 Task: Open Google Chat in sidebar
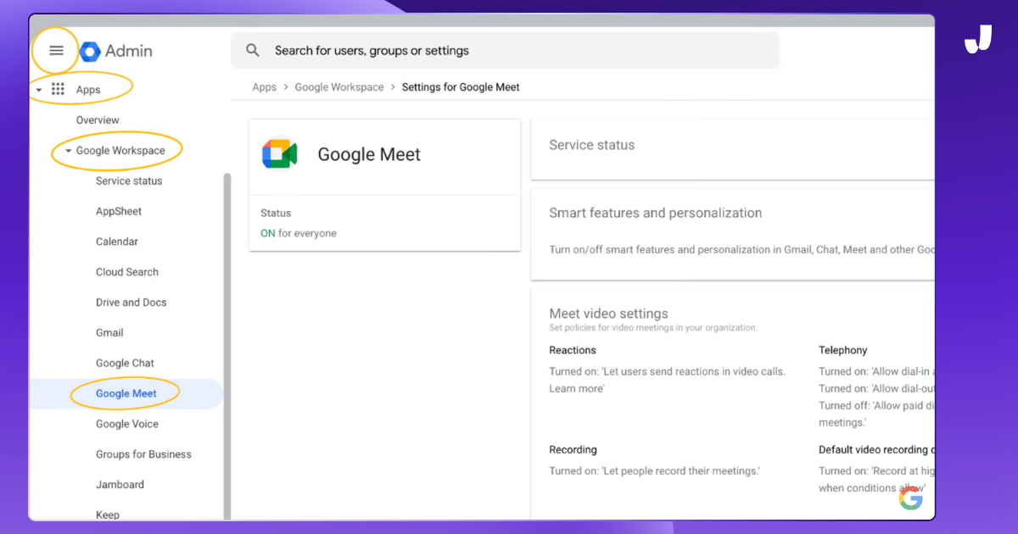[x=125, y=364]
